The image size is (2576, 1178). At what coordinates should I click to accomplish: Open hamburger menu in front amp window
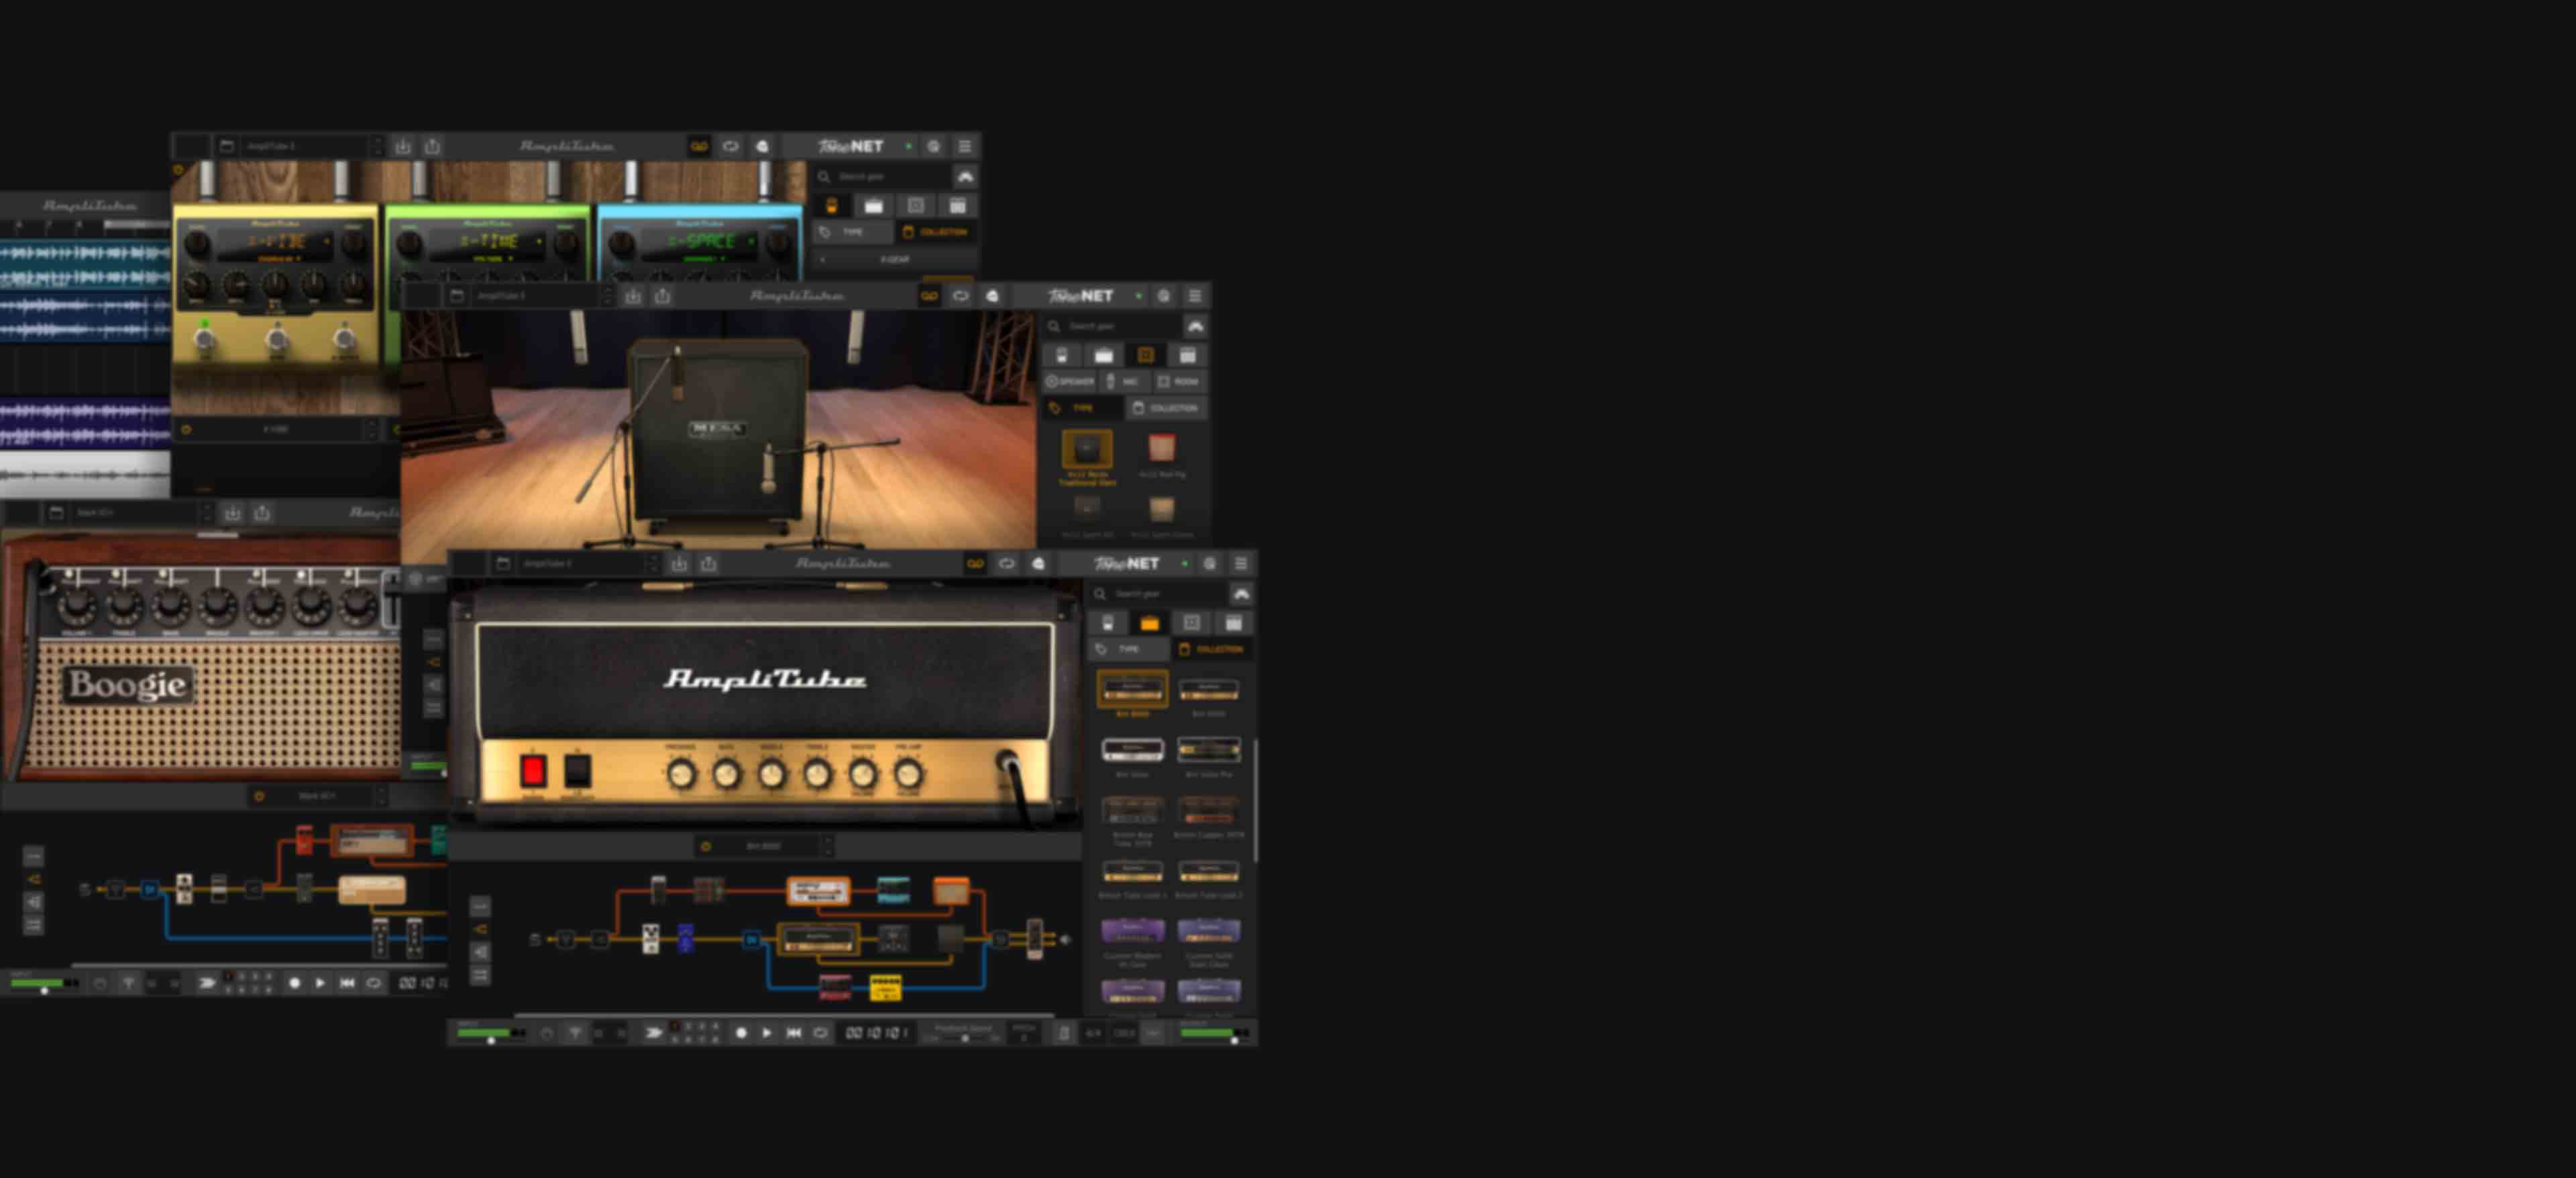(x=1240, y=564)
